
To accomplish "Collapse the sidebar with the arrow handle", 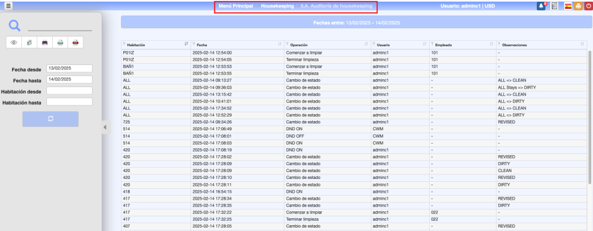I will pos(105,127).
